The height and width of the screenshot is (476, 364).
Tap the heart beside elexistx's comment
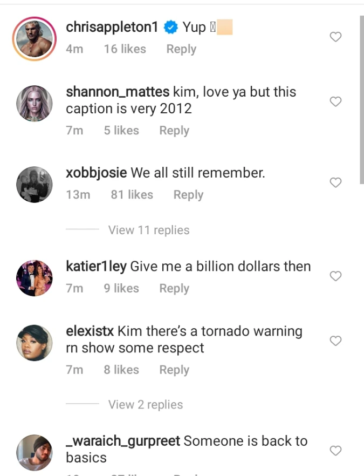coord(335,341)
